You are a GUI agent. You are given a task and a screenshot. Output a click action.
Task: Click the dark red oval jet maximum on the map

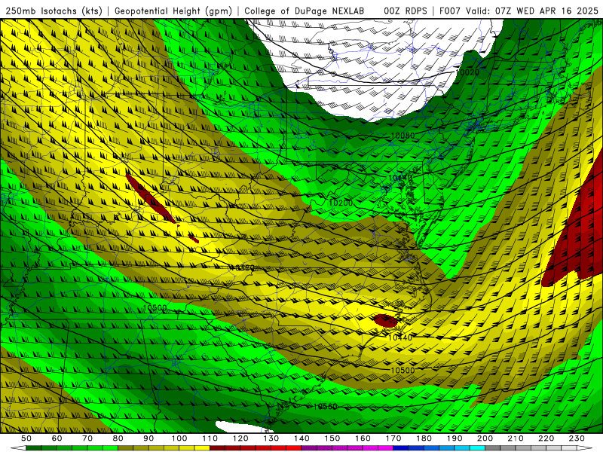tap(385, 321)
